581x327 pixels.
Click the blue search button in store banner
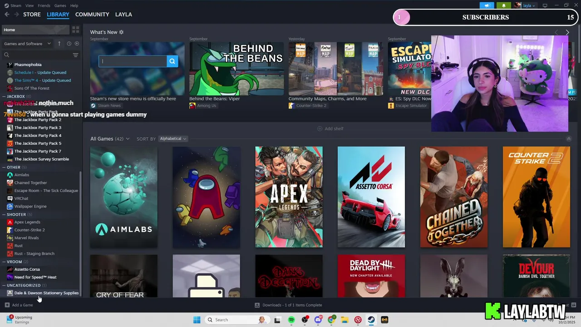(x=172, y=61)
